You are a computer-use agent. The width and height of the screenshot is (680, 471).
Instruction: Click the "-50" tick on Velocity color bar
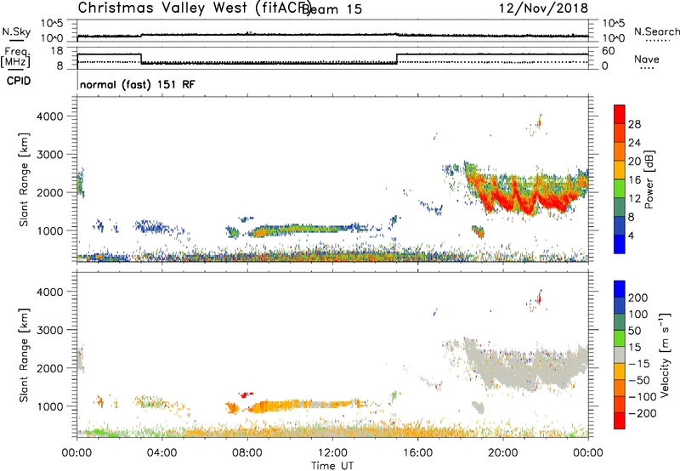(639, 380)
